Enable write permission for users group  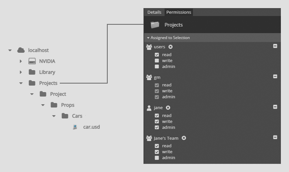157,60
